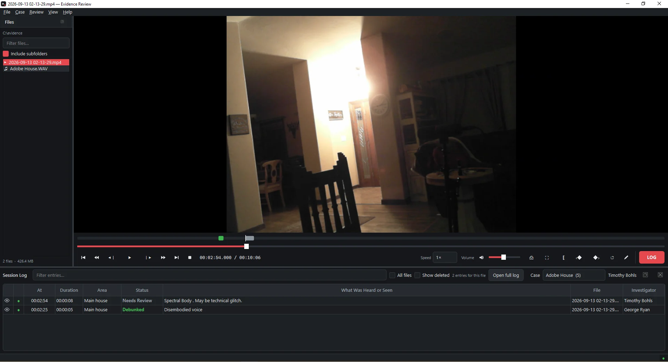Viewport: 668px width, 362px height.
Task: Click the Disembodied voice description
Action: [183, 309]
